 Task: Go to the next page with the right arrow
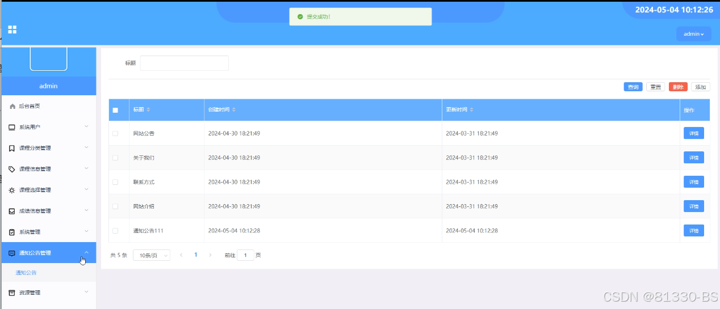[210, 255]
